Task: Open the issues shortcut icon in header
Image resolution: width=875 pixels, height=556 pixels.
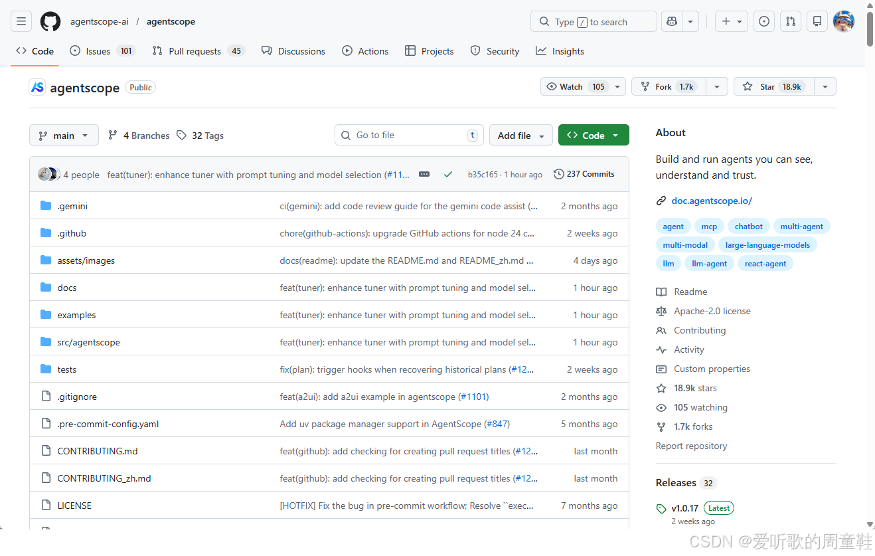Action: pos(764,21)
